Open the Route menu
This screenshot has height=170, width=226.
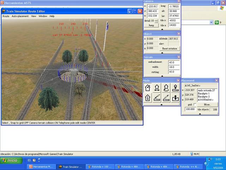[6, 16]
